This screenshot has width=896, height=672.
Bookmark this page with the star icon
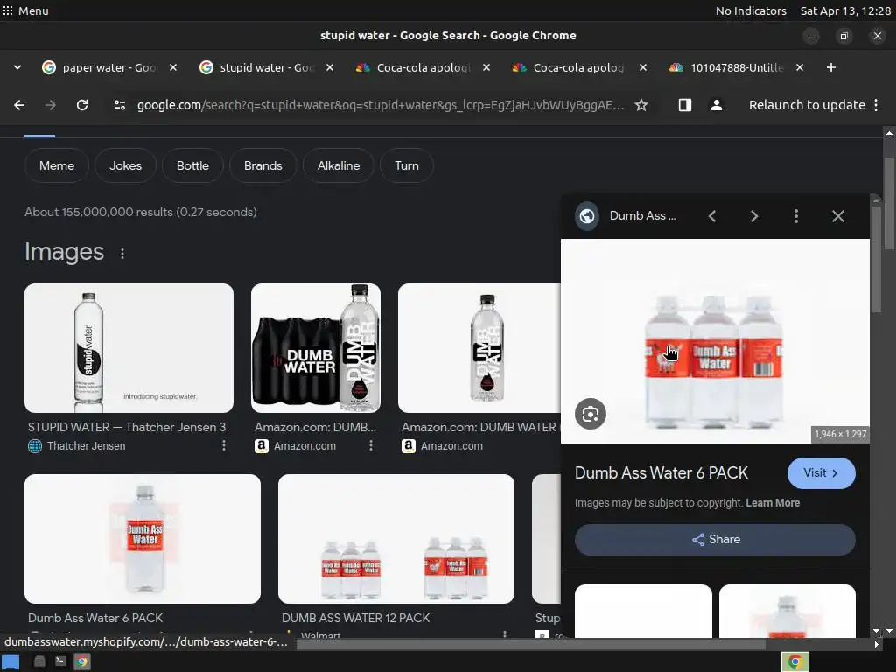641,105
